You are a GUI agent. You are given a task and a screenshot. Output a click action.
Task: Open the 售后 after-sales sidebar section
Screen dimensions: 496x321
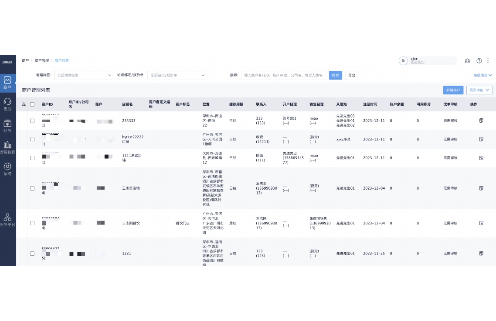coord(7,104)
